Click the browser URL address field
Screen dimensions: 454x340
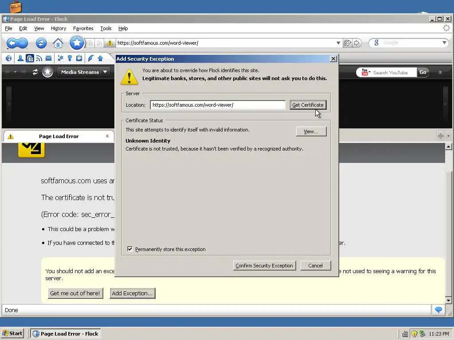coord(225,43)
